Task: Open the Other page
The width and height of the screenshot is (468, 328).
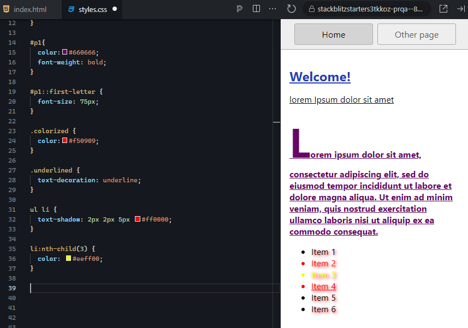Action: [416, 34]
